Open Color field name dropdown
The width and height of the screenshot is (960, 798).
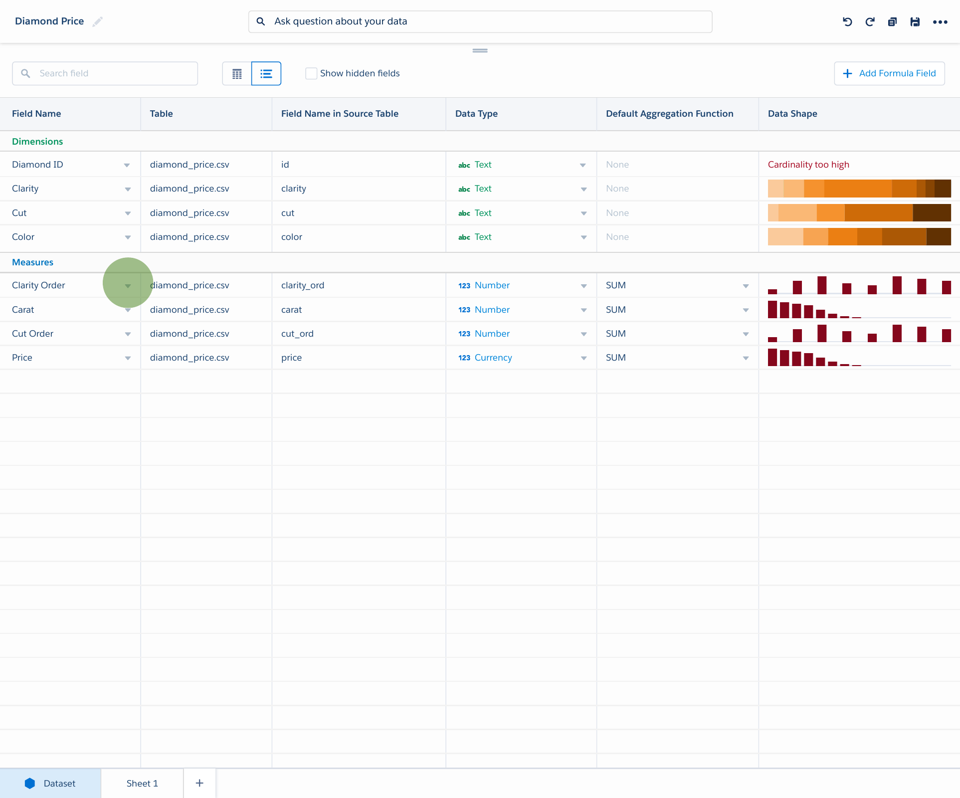128,237
